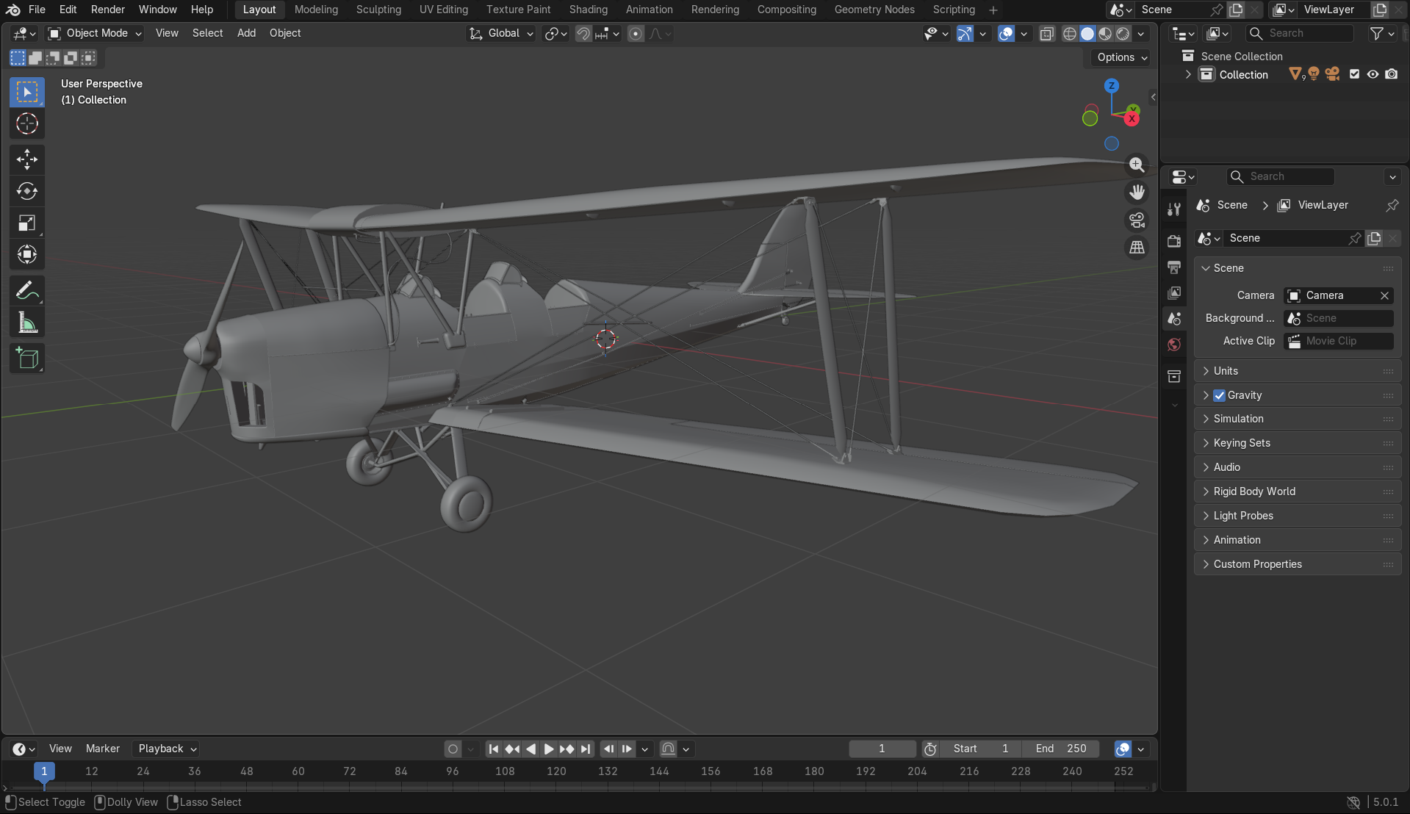Image resolution: width=1410 pixels, height=814 pixels.
Task: Open the File menu
Action: (x=37, y=10)
